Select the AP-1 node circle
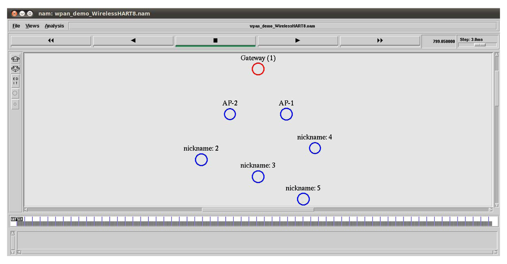This screenshot has height=264, width=507. [287, 114]
